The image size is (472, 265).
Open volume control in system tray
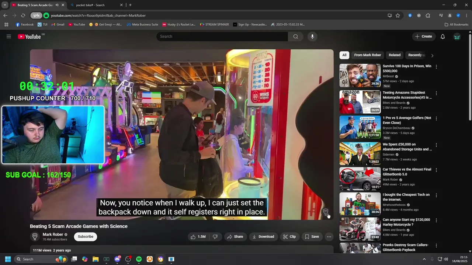(x=446, y=259)
